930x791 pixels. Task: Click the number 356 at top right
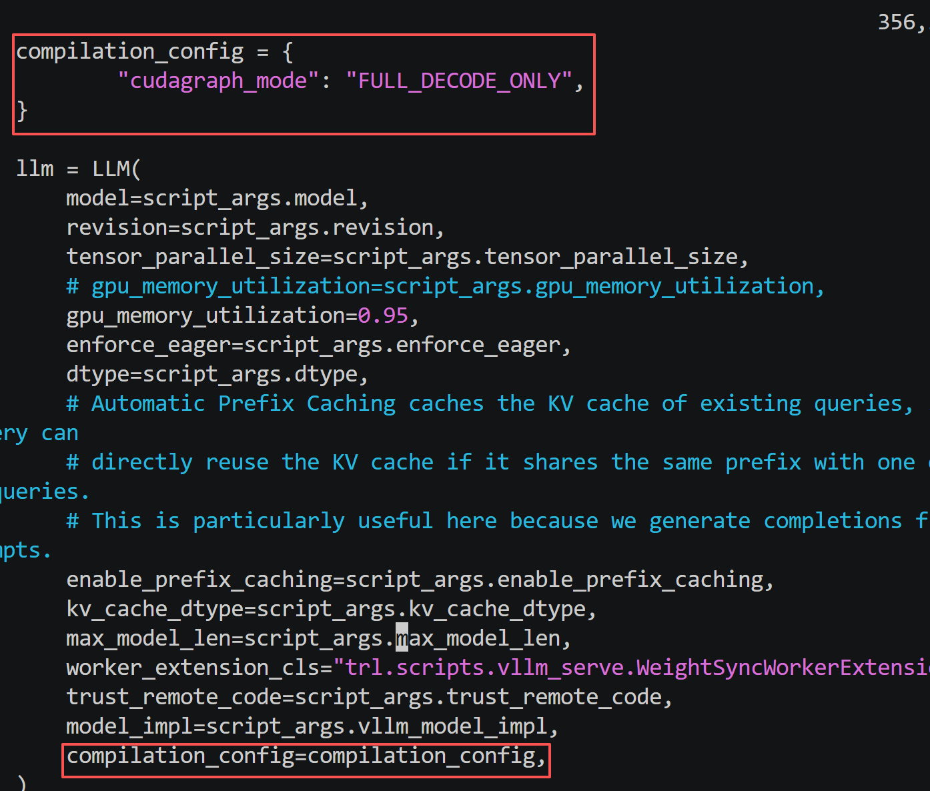click(x=897, y=22)
